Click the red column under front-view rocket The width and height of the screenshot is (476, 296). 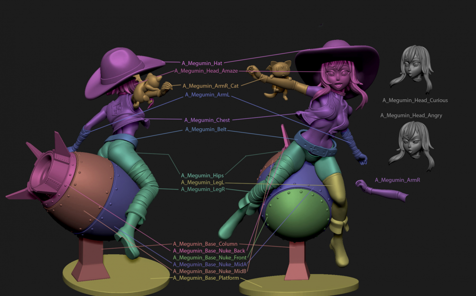pos(297,260)
